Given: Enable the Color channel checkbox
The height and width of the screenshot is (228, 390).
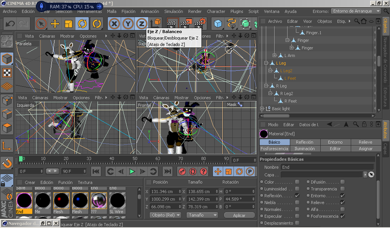Looking at the screenshot, I should tap(297, 182).
